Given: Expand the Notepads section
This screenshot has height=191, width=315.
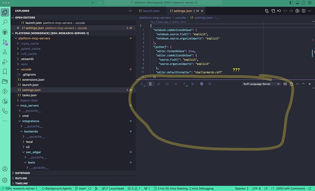Looking at the screenshot, I should [x=73, y=173].
